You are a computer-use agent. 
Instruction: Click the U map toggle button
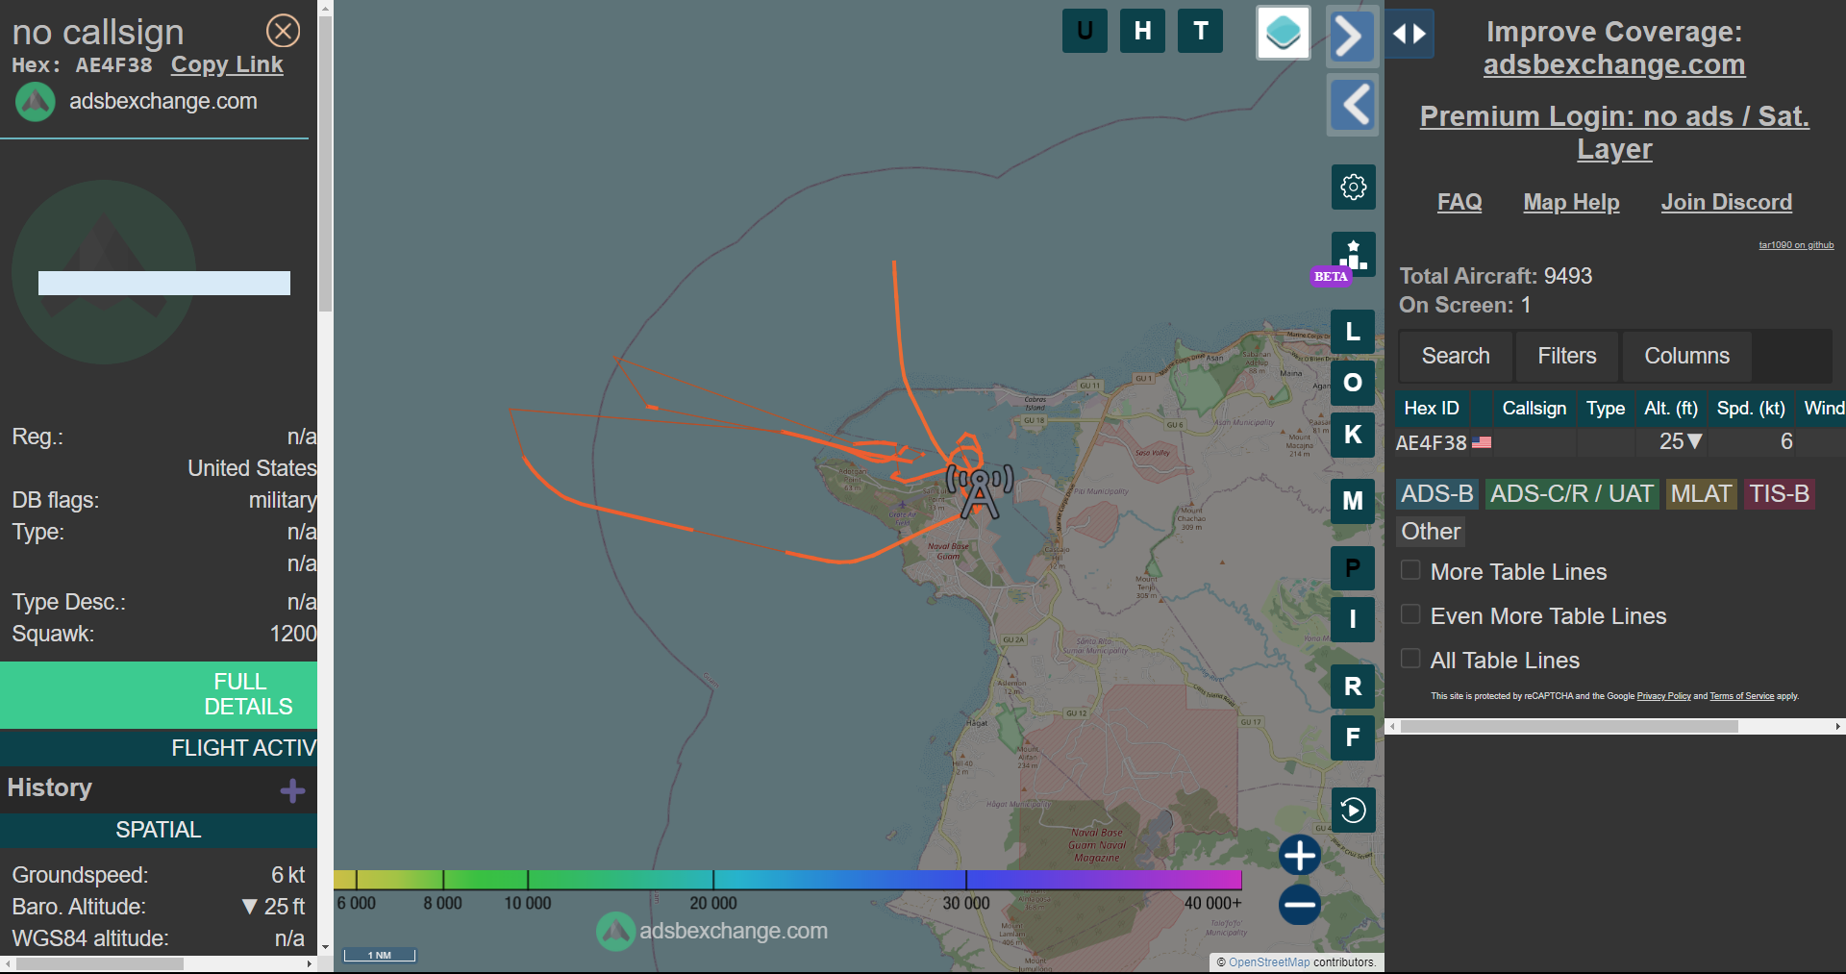tap(1085, 31)
